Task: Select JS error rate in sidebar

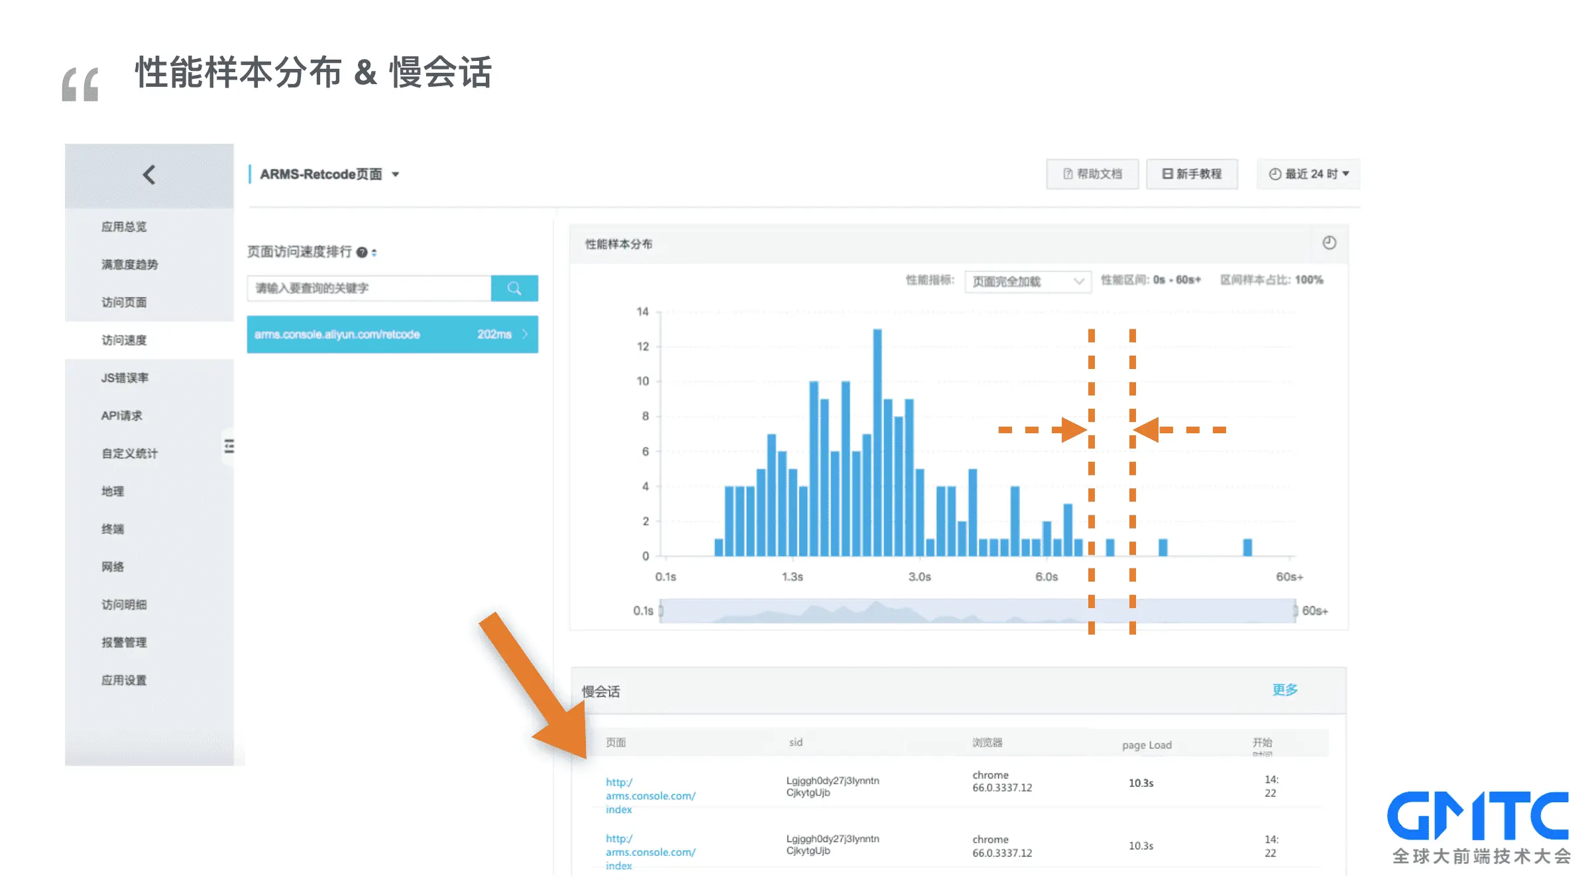Action: coord(125,378)
